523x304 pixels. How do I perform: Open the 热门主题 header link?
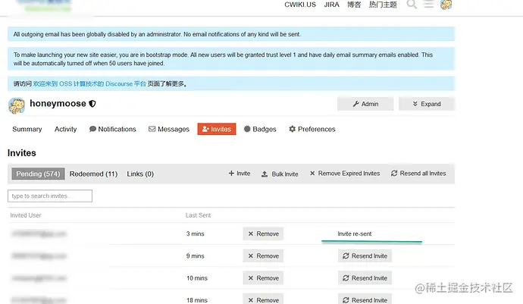point(383,5)
